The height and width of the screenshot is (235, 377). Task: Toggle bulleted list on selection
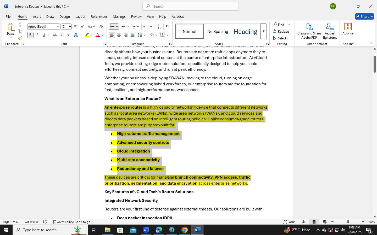point(112,27)
